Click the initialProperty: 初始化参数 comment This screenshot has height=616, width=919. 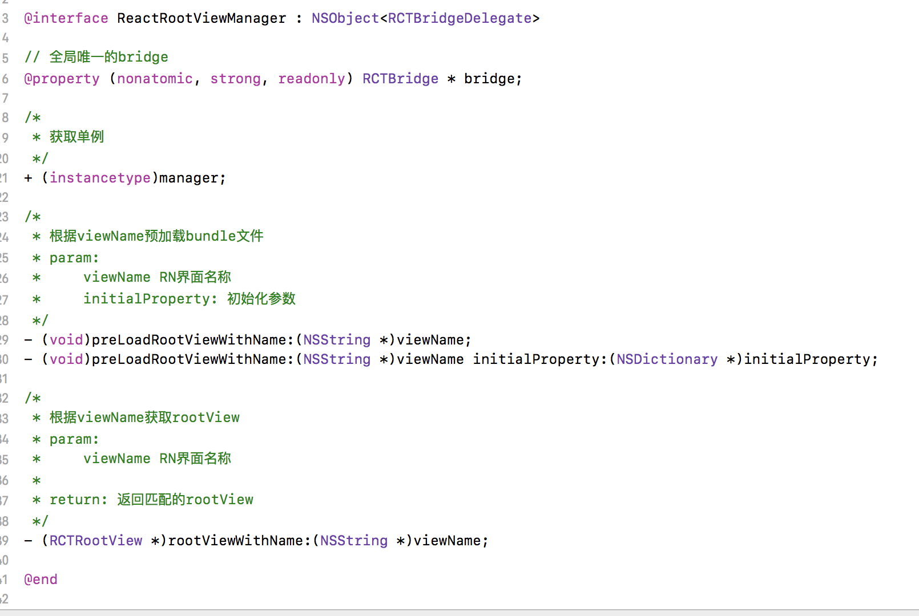click(x=190, y=299)
